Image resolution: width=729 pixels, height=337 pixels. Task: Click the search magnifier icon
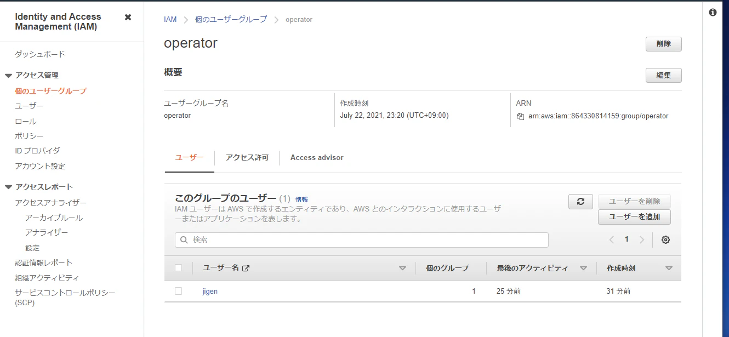click(184, 240)
